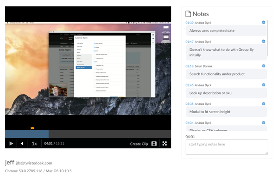
Task: Click the Create Clip film icon
Action: 154,144
